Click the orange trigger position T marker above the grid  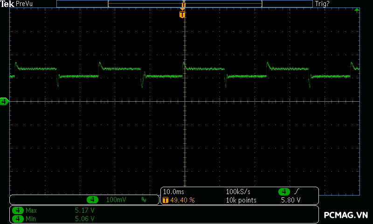[182, 14]
